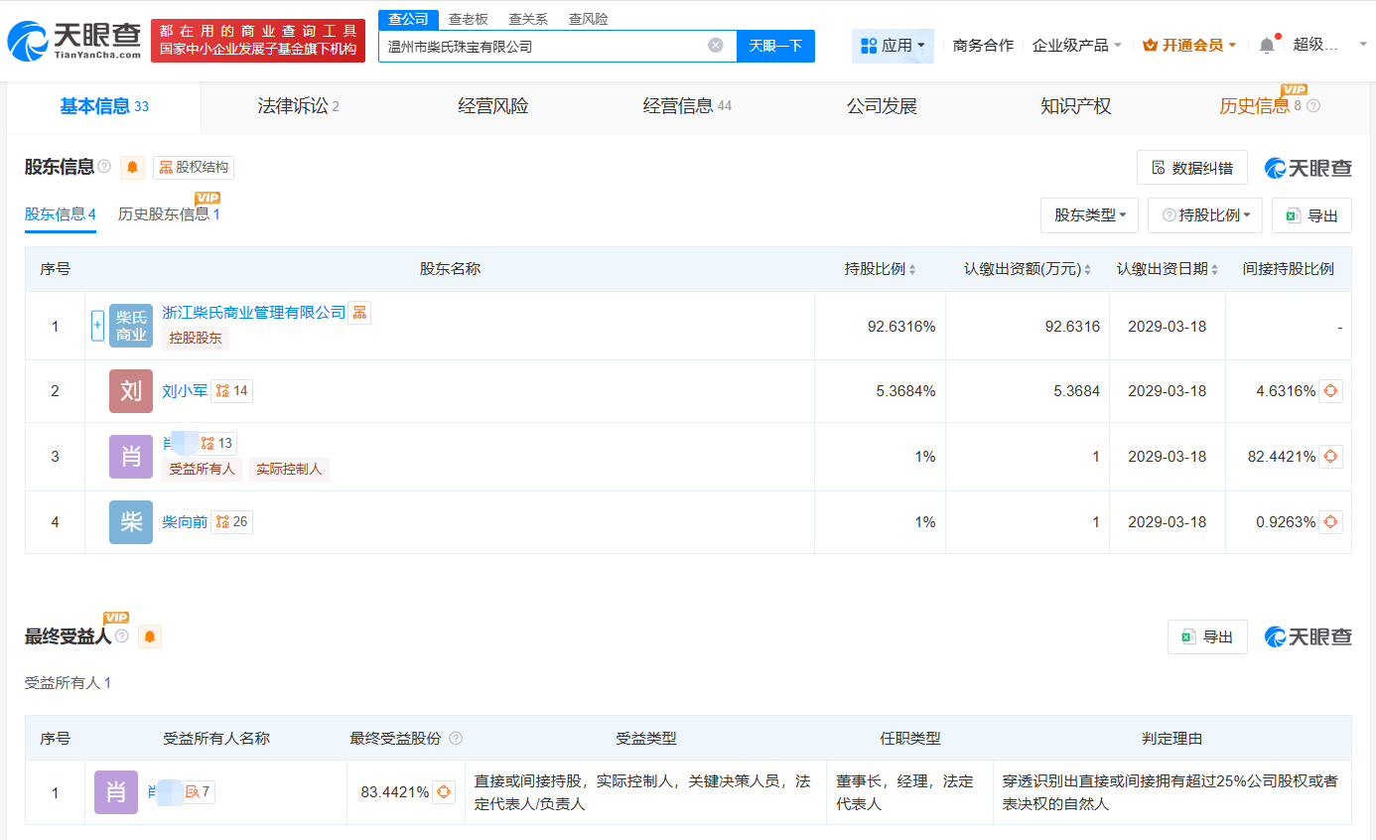Click the 天眼一下 search button
The image size is (1376, 840).
click(773, 46)
